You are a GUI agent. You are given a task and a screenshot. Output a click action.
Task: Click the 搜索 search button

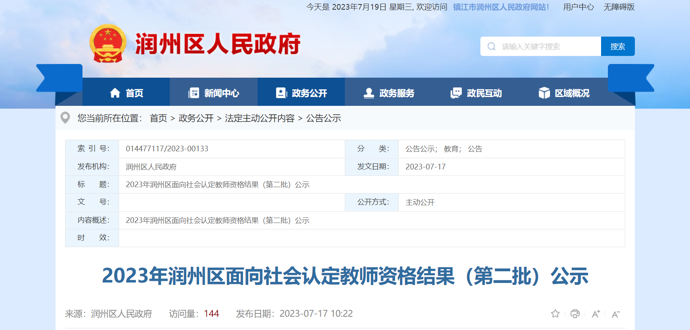pos(618,46)
